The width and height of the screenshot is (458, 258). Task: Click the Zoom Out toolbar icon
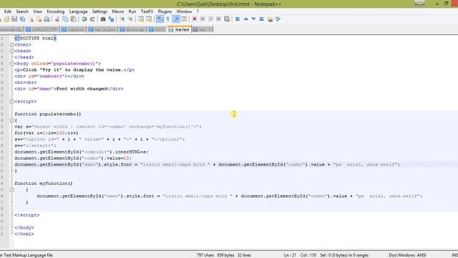pos(130,19)
